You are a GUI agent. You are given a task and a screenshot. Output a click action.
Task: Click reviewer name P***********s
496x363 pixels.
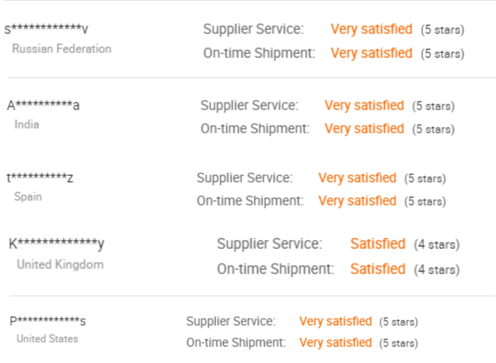pos(48,321)
